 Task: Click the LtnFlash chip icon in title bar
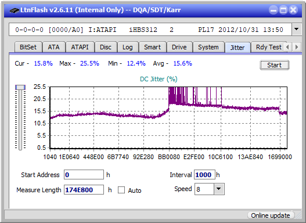click(14, 10)
